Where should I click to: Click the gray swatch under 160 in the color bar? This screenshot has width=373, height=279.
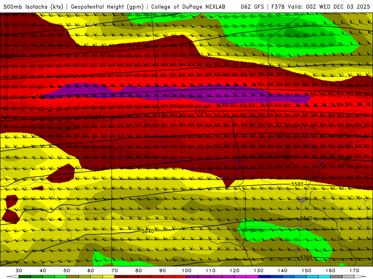click(336, 277)
